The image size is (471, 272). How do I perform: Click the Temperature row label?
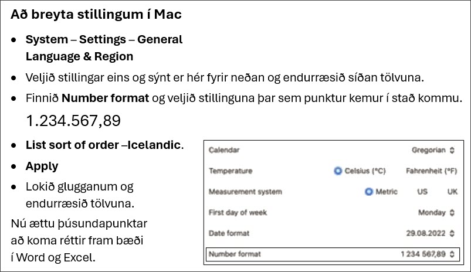pos(231,171)
